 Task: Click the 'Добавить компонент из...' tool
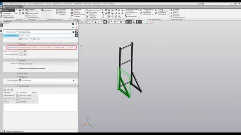pyautogui.click(x=32, y=10)
